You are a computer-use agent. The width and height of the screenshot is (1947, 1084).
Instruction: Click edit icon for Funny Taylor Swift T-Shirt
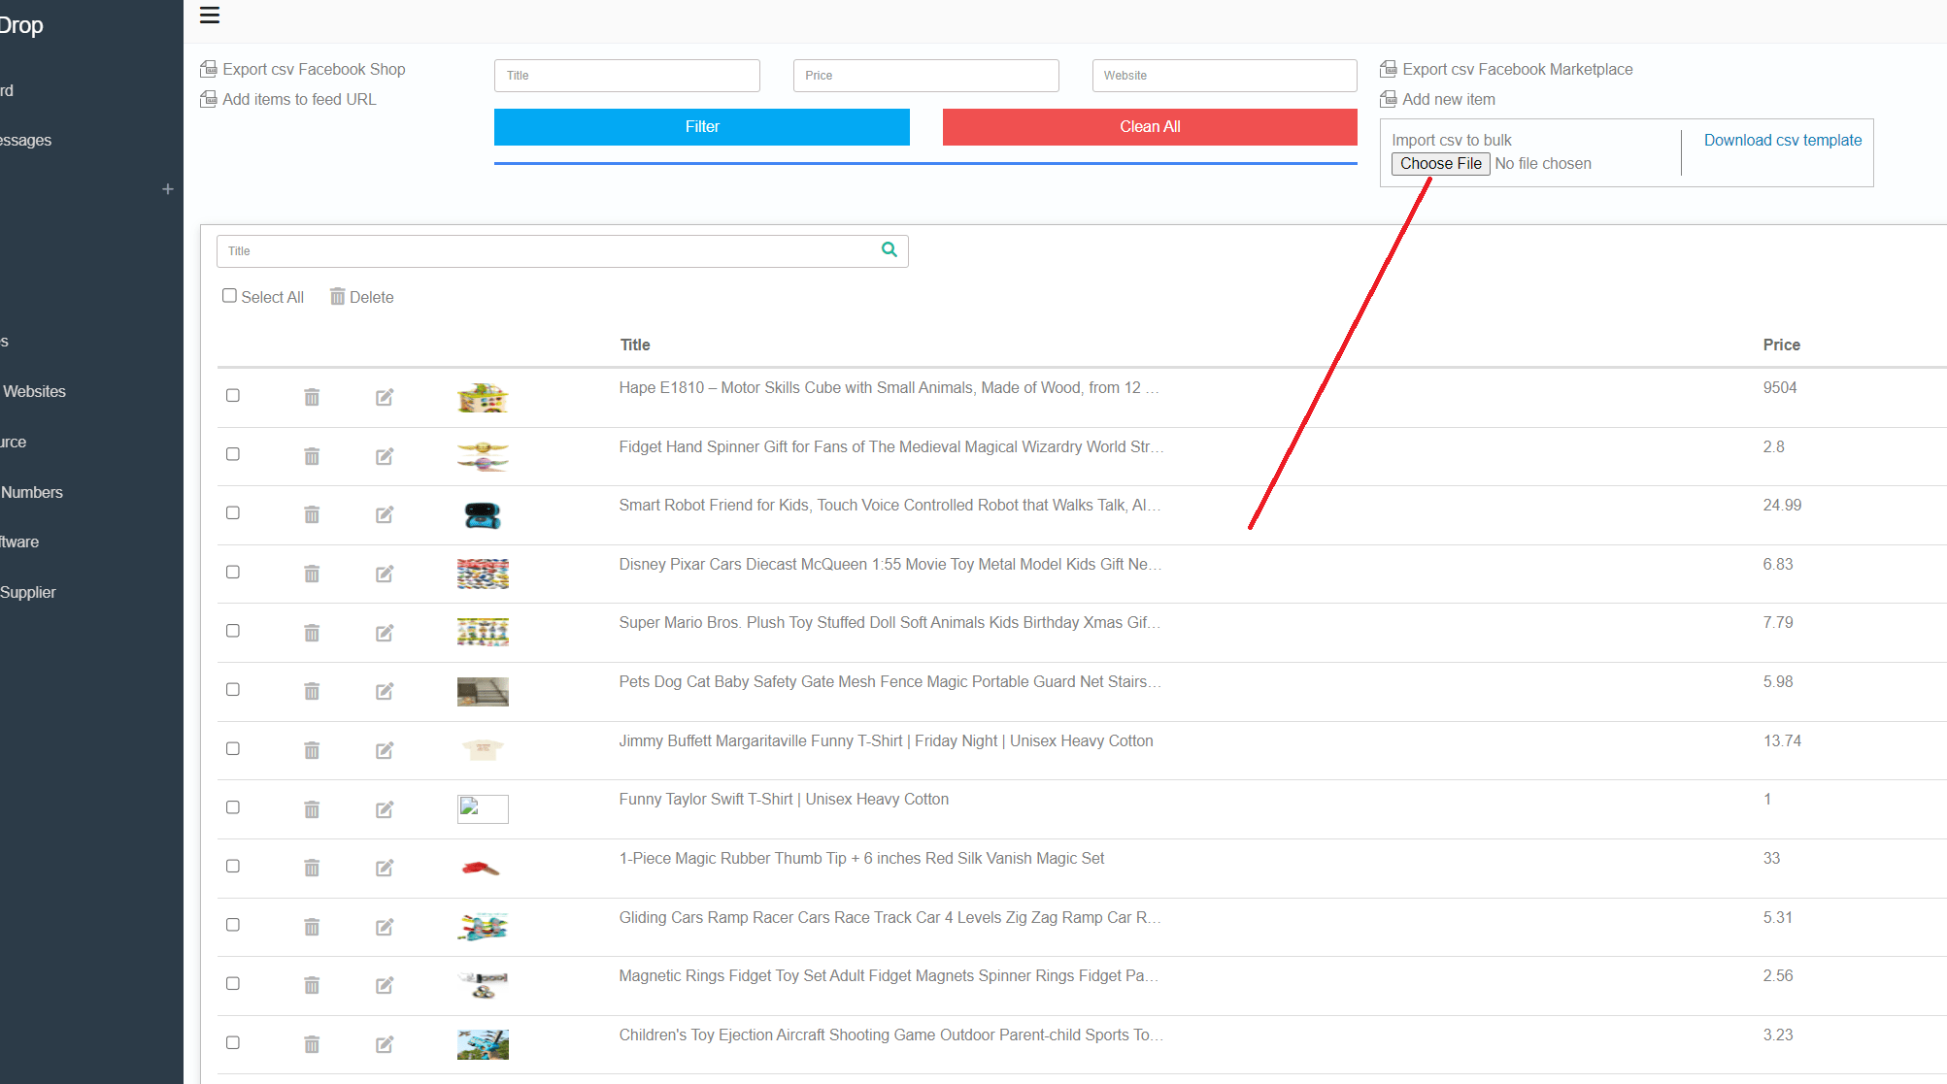click(385, 809)
